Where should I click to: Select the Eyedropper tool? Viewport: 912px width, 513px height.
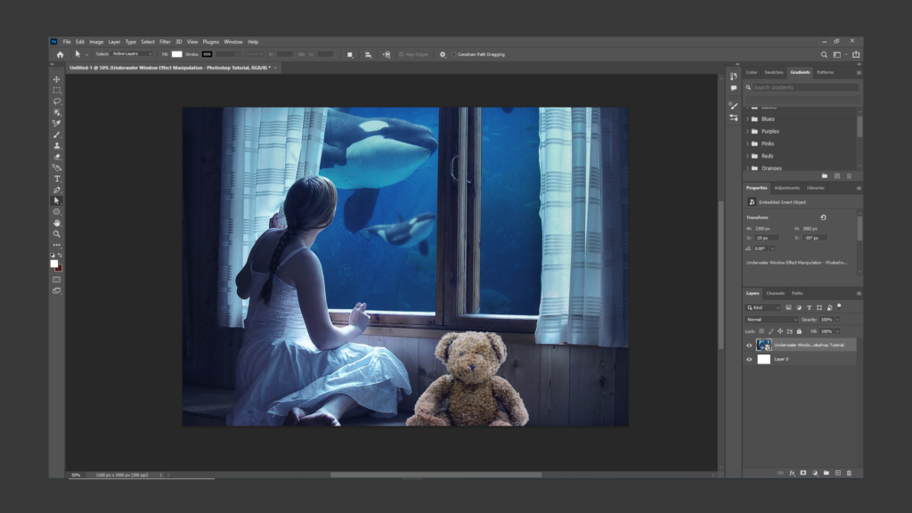[56, 123]
